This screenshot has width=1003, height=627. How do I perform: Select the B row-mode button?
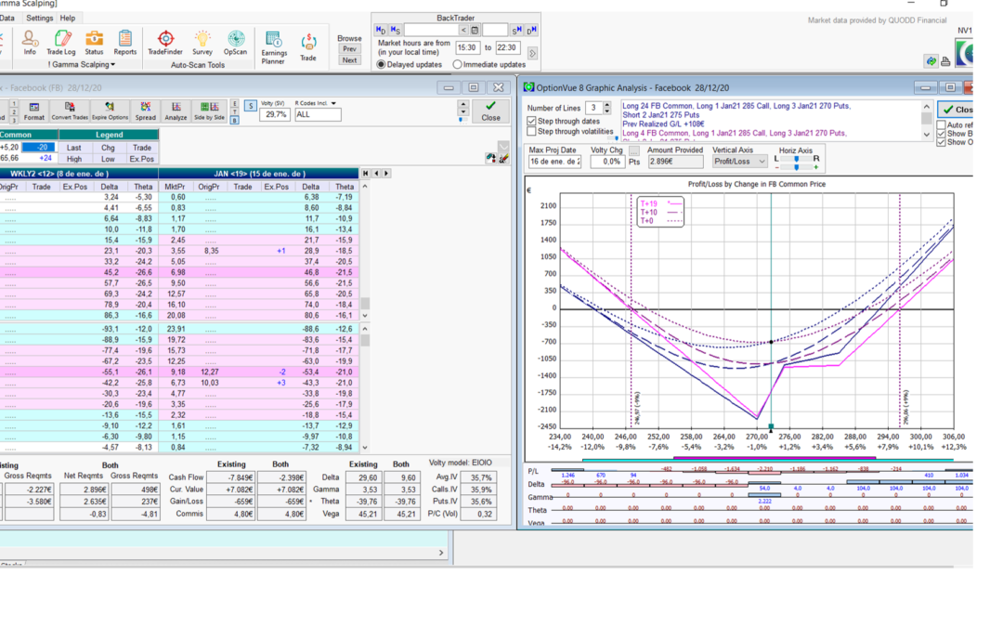click(x=235, y=120)
